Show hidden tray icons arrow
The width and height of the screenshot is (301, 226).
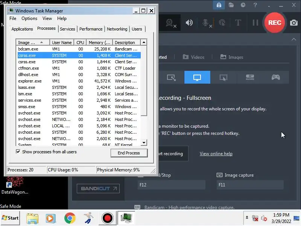click(247, 217)
